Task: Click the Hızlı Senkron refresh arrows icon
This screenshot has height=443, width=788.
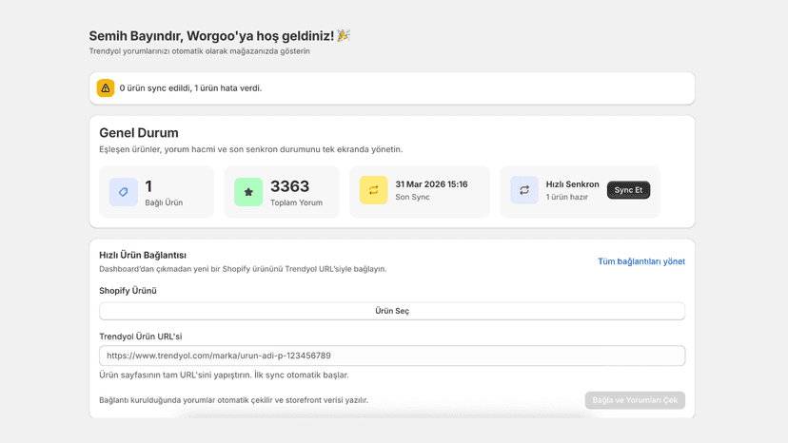Action: (524, 190)
